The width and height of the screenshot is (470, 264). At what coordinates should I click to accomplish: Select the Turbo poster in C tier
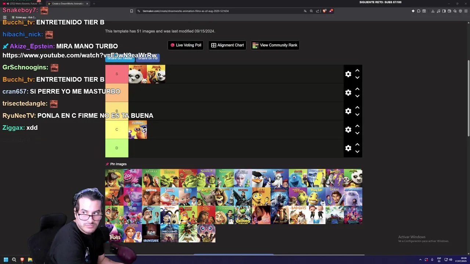(x=138, y=129)
